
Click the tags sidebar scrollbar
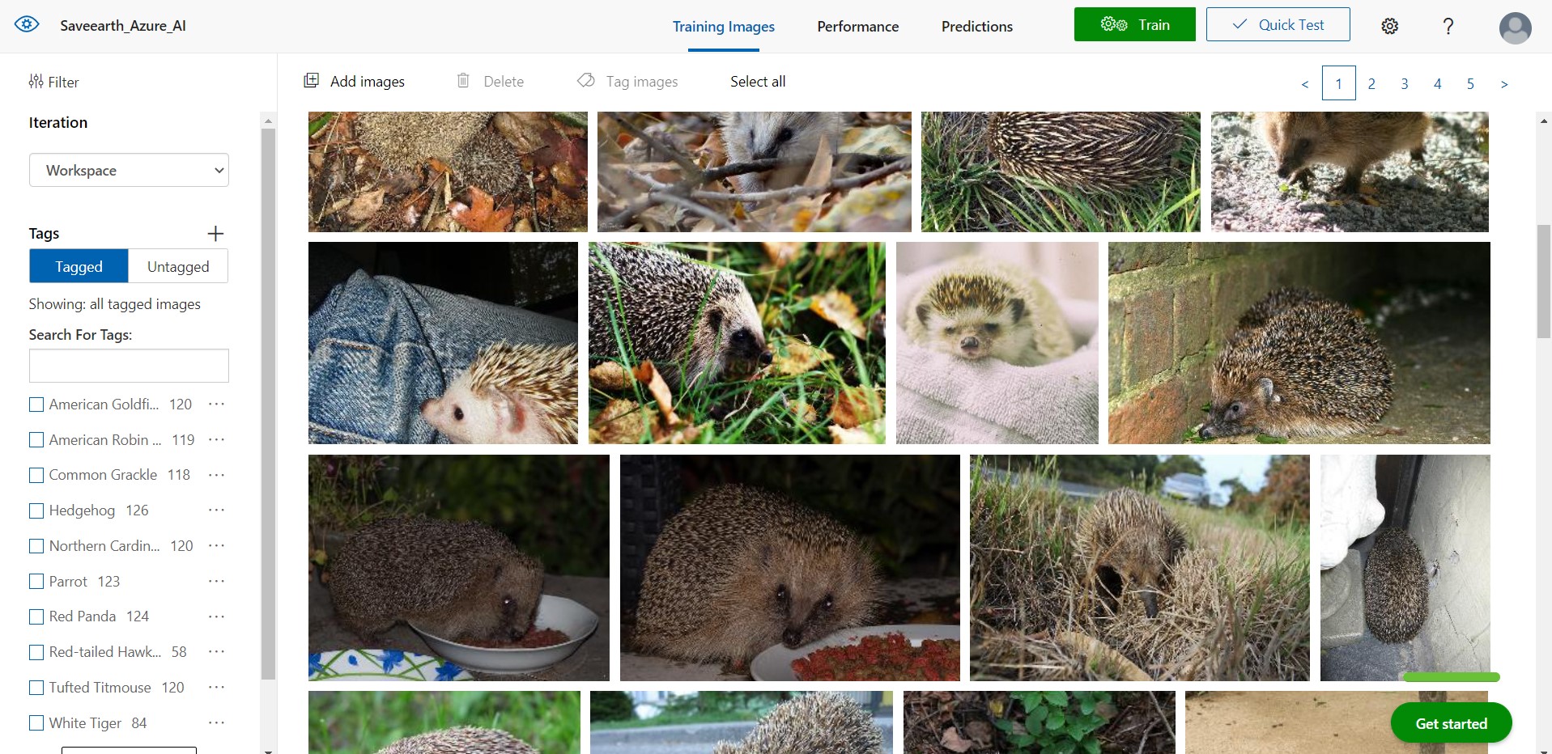pos(268,405)
